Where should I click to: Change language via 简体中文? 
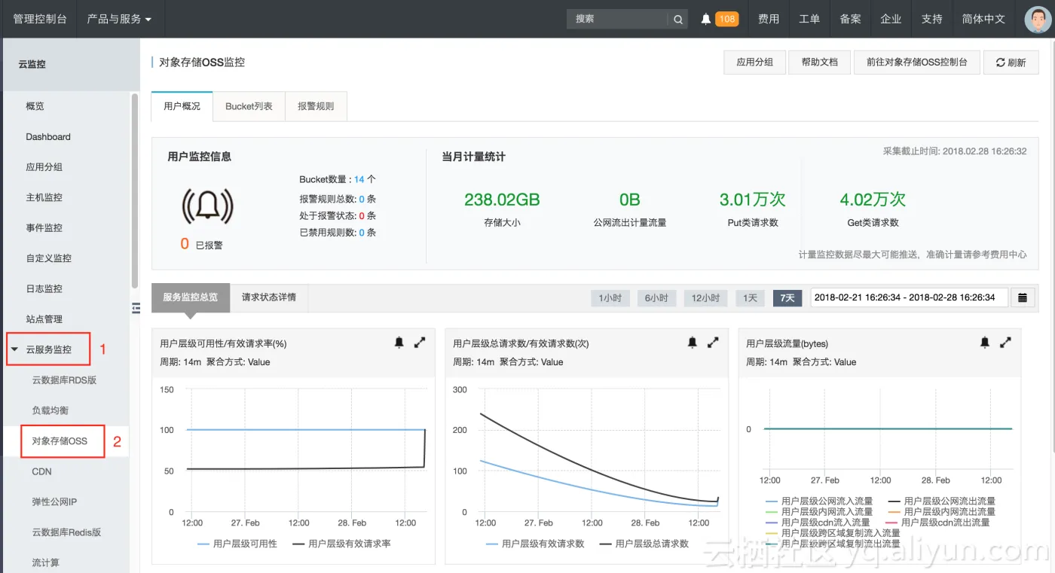pos(983,19)
